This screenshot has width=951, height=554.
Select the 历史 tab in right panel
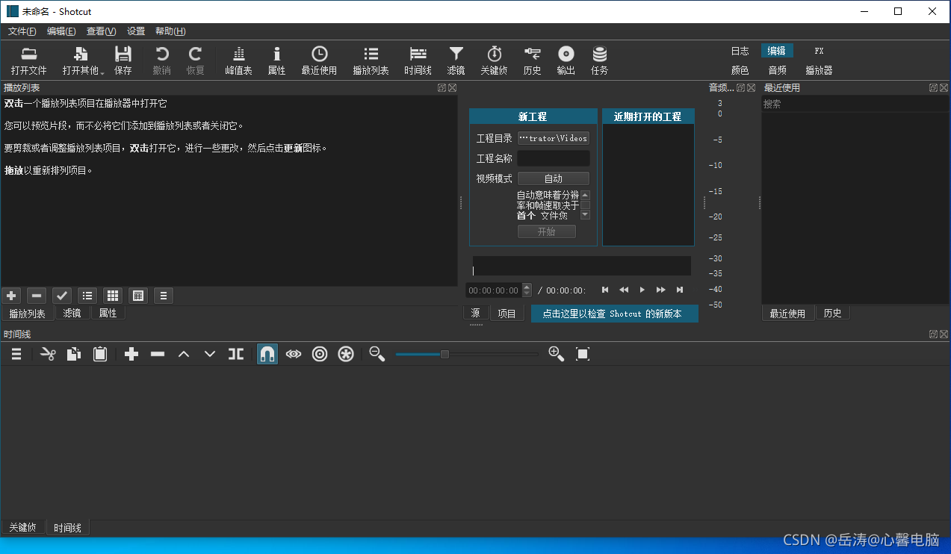tap(832, 314)
